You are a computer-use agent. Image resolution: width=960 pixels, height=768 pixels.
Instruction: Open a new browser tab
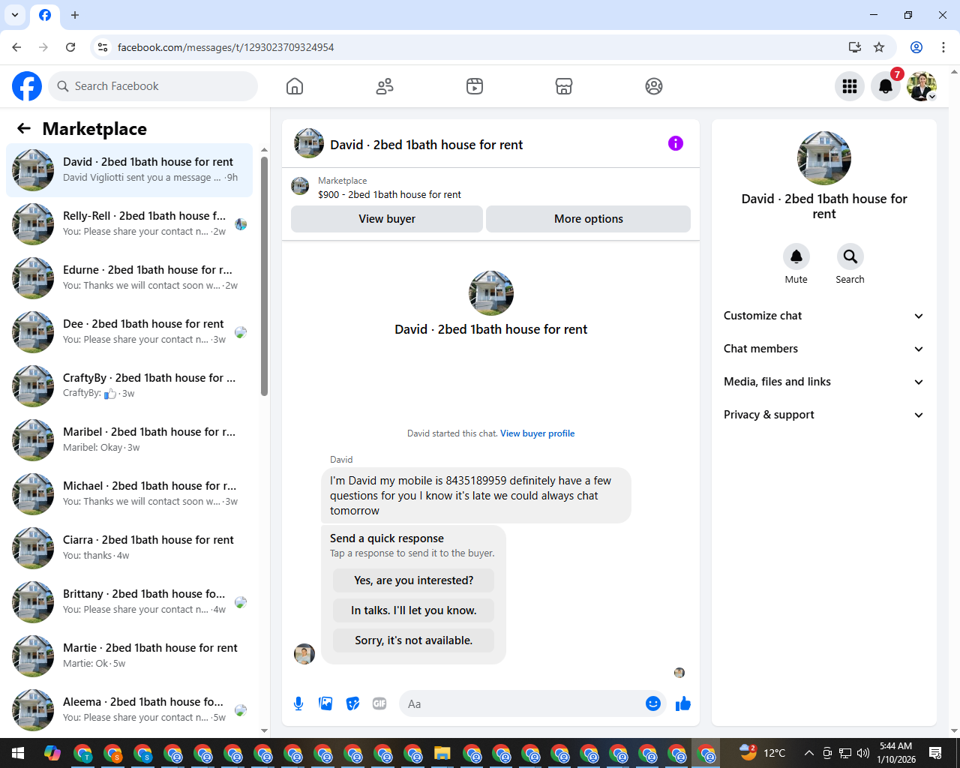75,15
